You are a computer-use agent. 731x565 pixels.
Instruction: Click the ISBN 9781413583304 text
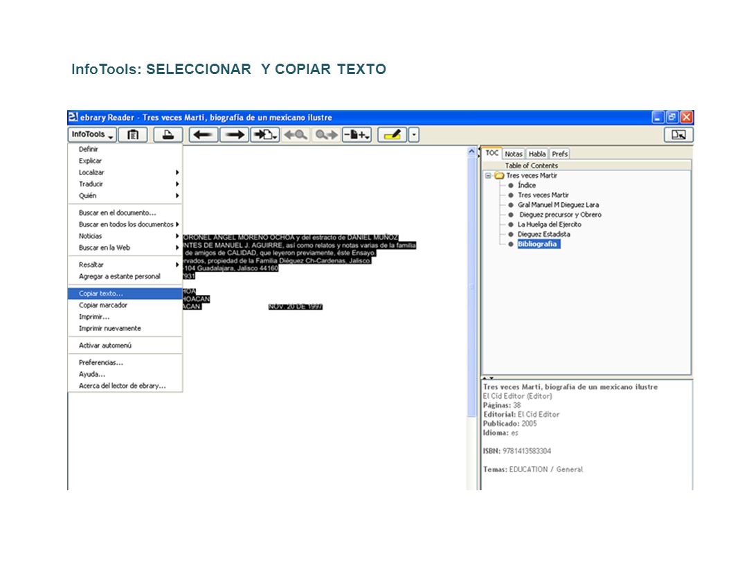pyautogui.click(x=517, y=451)
